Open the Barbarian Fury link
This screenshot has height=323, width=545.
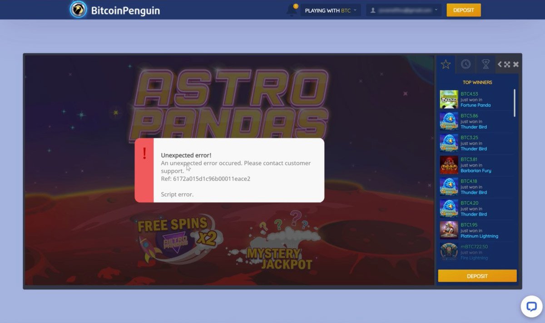476,171
